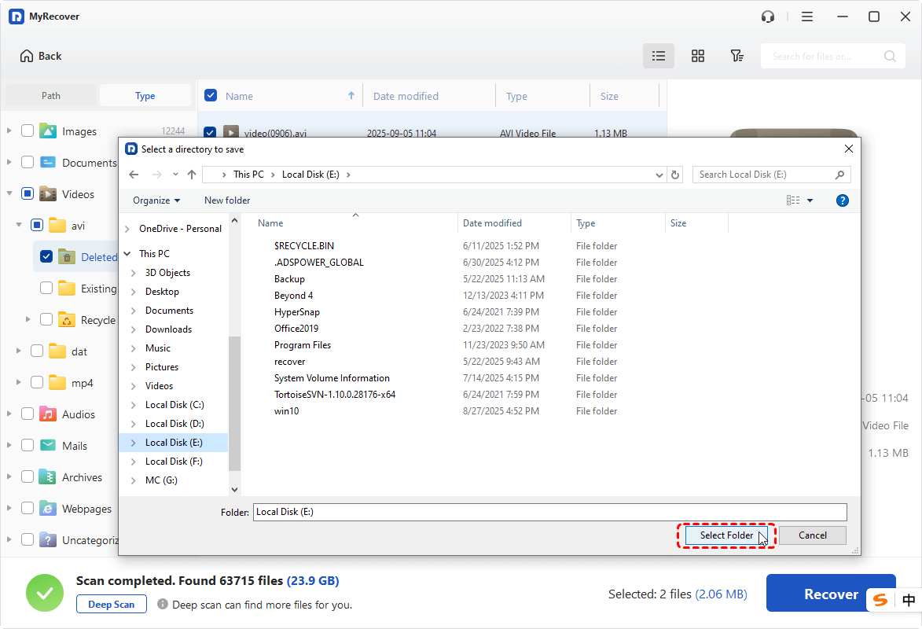Click the dialog tree scroll down arrow

click(234, 490)
